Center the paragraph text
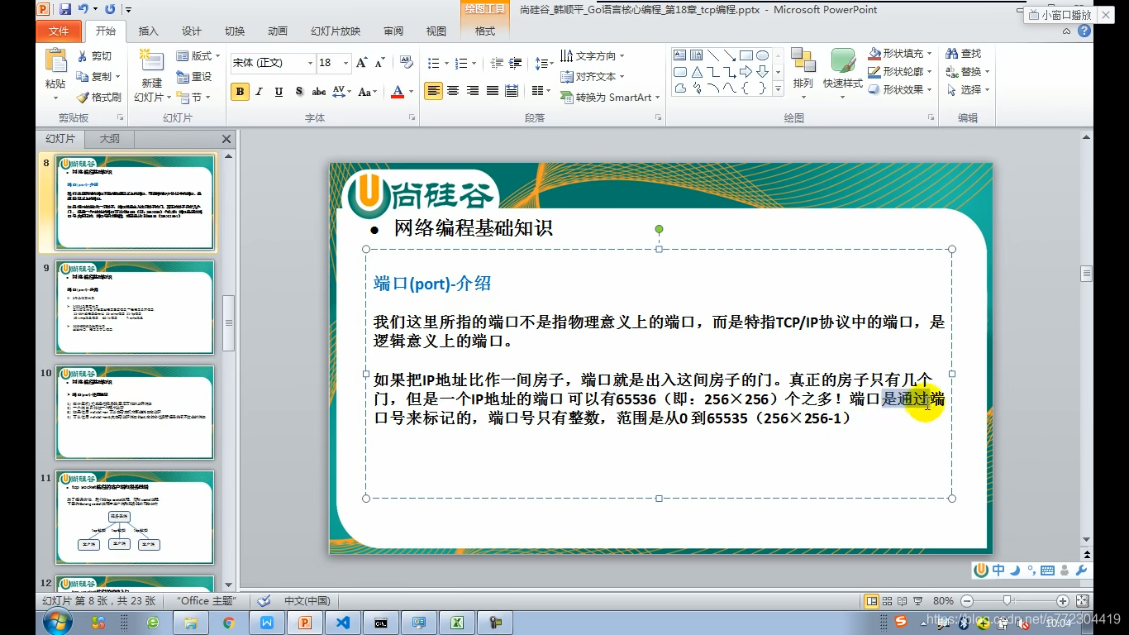 (x=453, y=91)
